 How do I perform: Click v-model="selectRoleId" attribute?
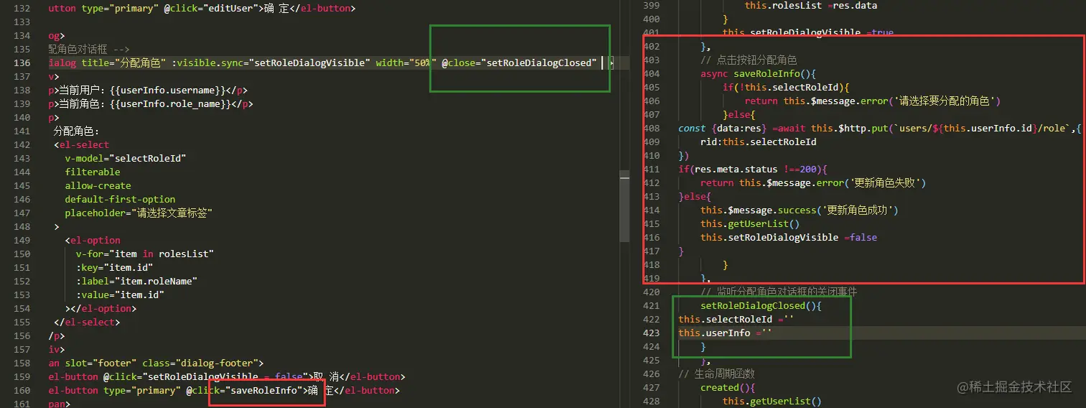tap(125, 159)
